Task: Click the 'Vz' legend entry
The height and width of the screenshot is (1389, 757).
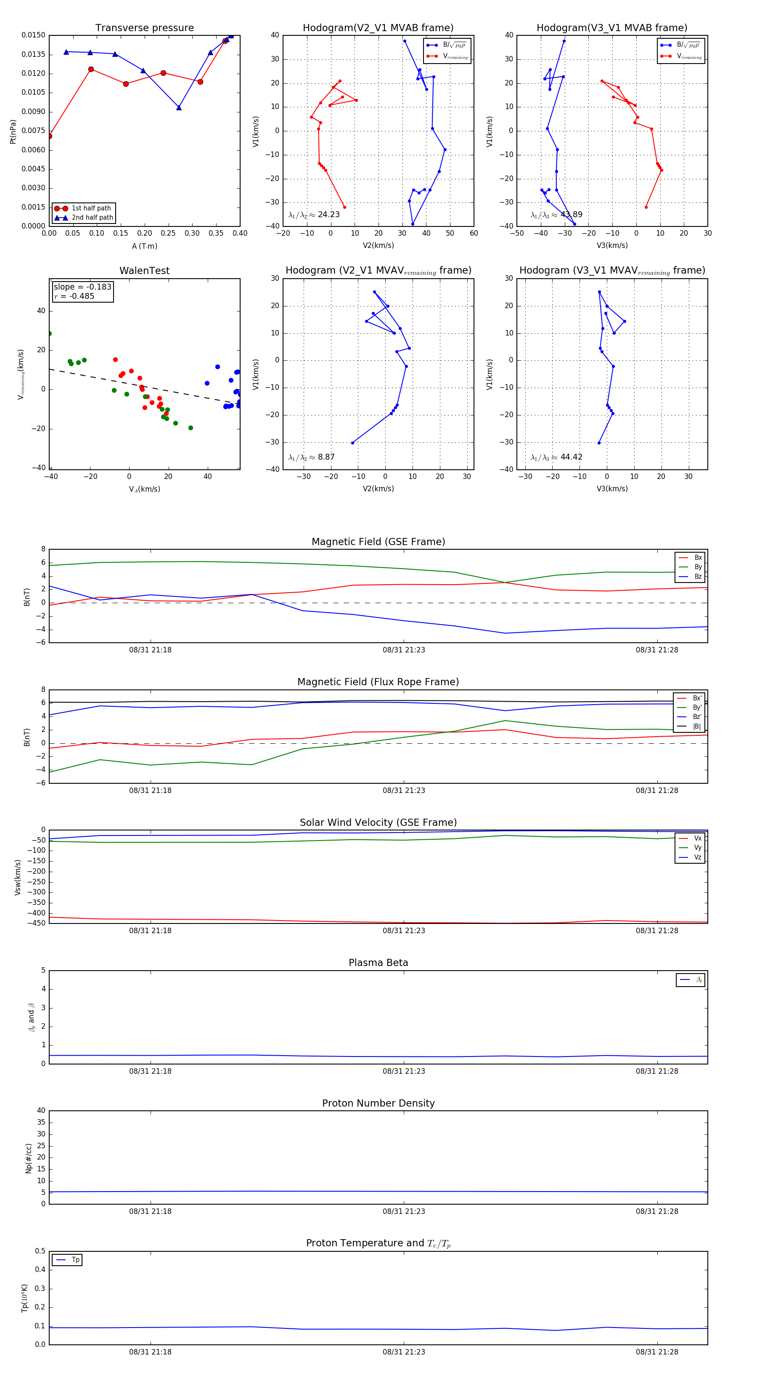Action: click(x=690, y=857)
